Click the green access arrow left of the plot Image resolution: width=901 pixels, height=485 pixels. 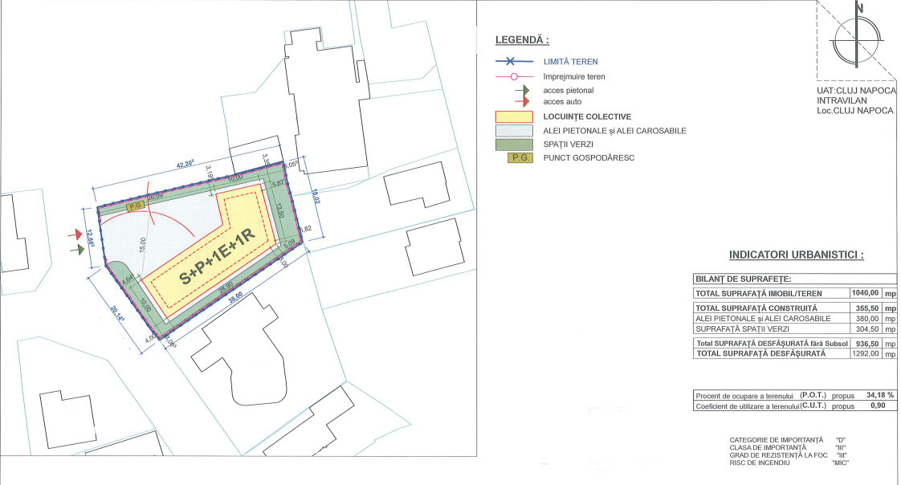[79, 250]
